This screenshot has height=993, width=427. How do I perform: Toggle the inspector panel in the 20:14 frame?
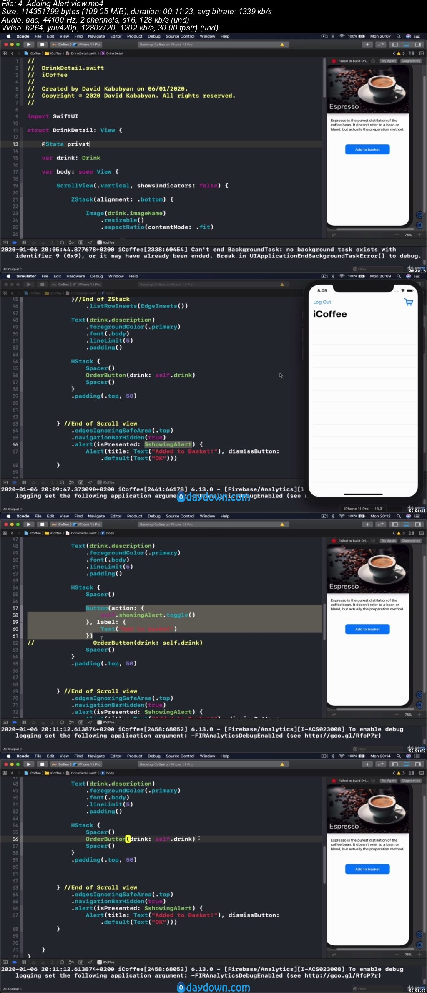(x=418, y=764)
